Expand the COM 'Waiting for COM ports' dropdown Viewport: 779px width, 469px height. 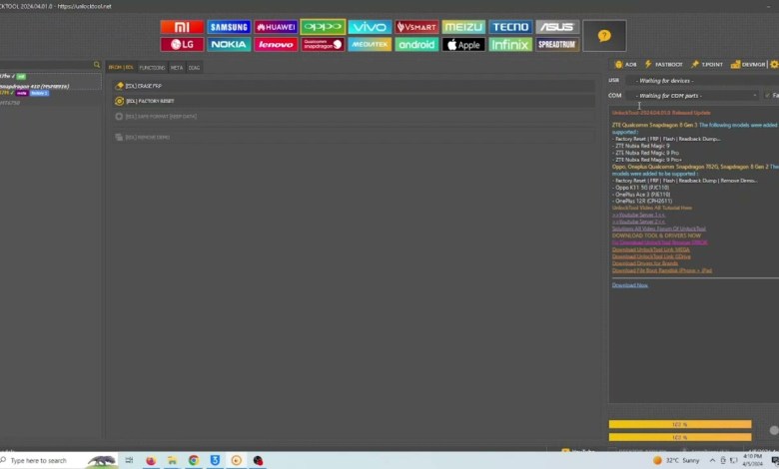[x=694, y=96]
